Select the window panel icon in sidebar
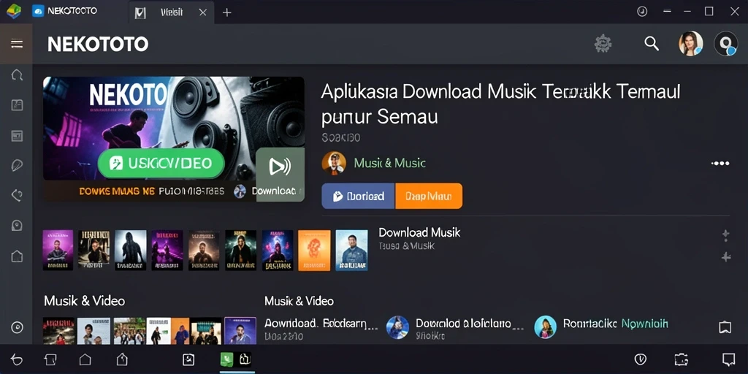This screenshot has width=748, height=374. tap(17, 135)
